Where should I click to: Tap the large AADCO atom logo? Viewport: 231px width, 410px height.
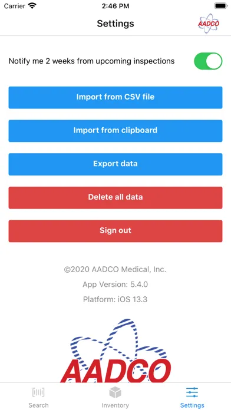(115, 351)
